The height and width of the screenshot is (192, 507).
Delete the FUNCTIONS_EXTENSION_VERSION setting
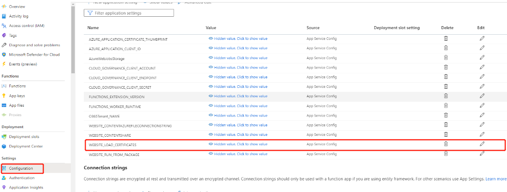[446, 96]
